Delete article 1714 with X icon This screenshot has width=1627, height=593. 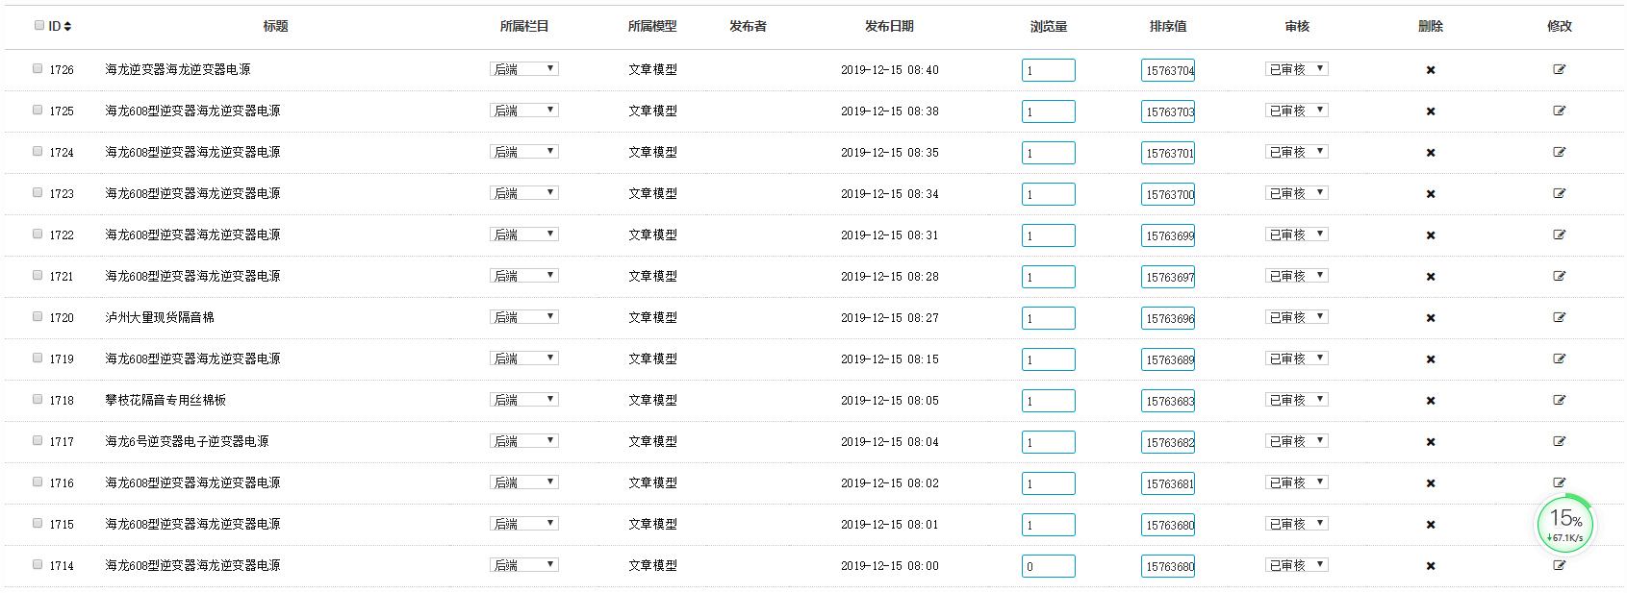click(1431, 566)
